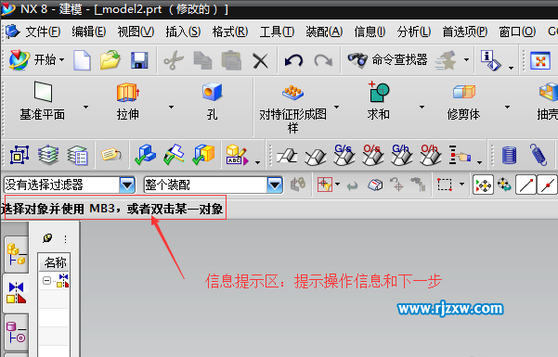Screen dimensions: 558x357
Task: Click the orange full-screen icon
Action: [x=540, y=60]
